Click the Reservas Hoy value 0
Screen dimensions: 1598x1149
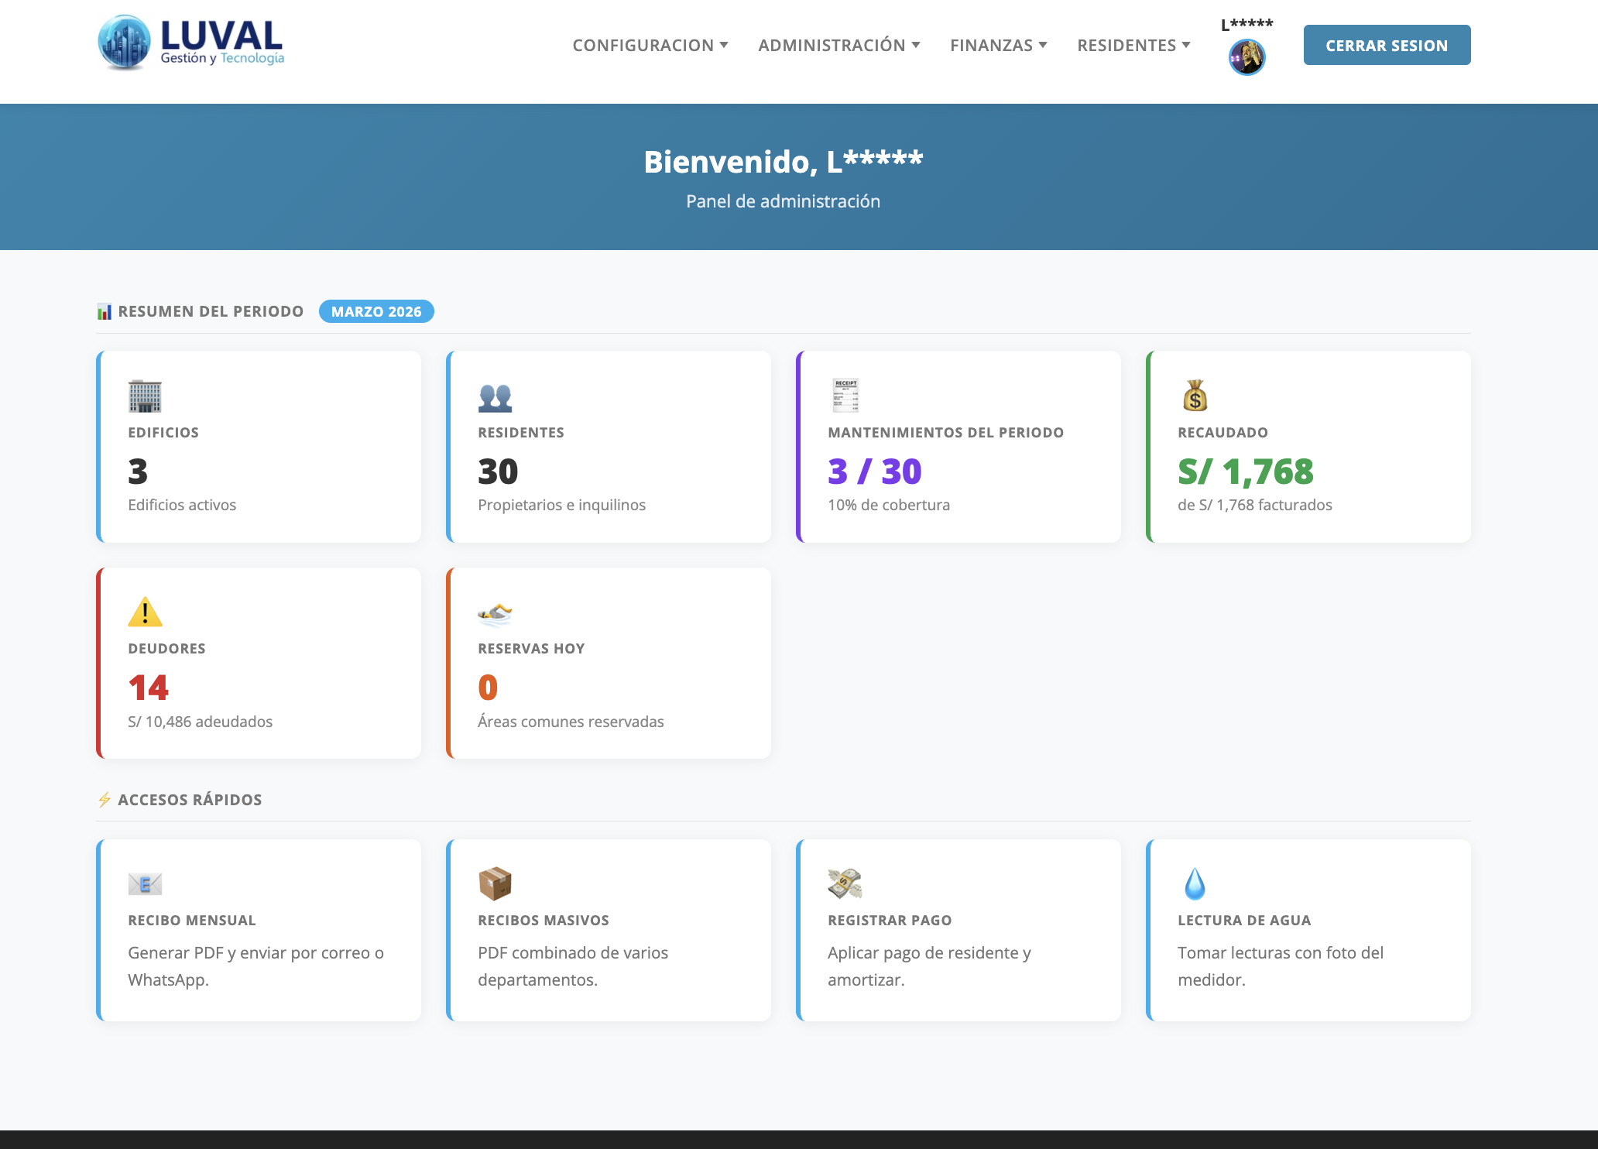click(x=488, y=688)
